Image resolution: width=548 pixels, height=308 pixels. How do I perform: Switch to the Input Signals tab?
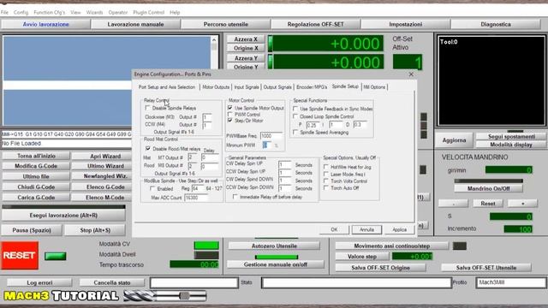coord(247,87)
